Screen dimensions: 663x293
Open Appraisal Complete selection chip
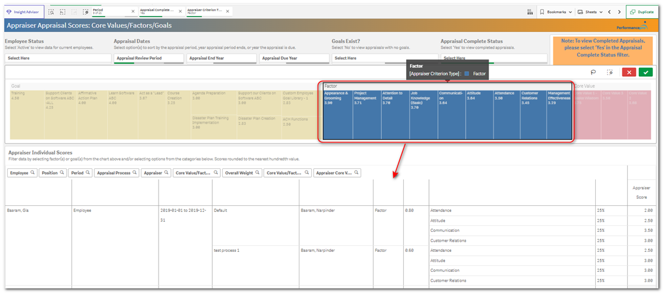click(157, 11)
